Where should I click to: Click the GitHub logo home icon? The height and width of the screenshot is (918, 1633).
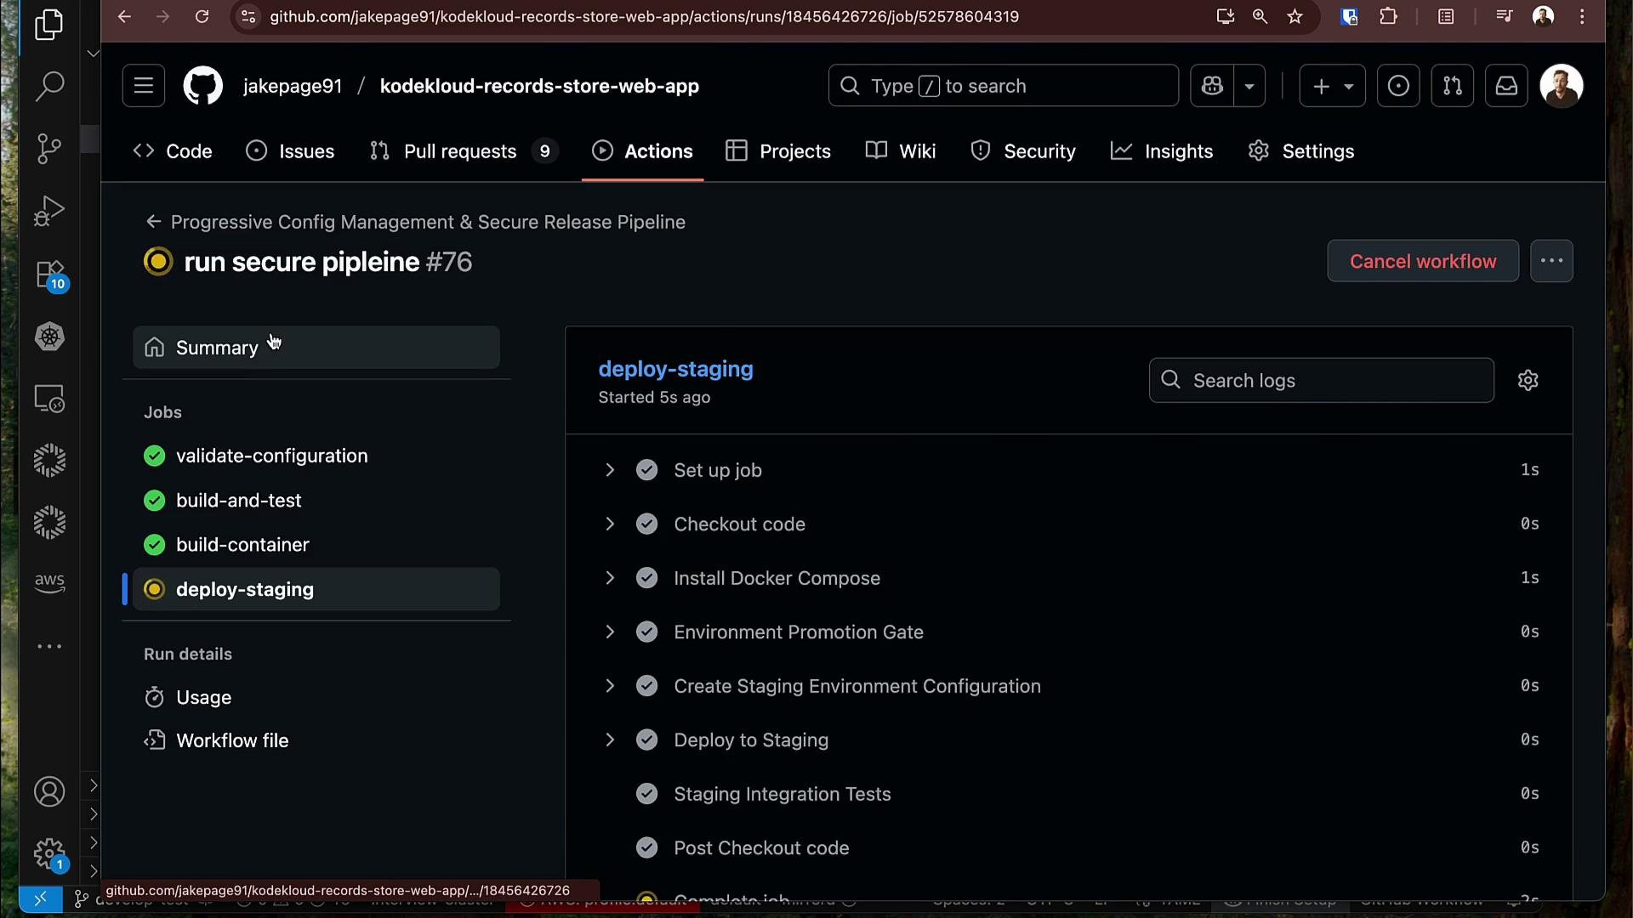point(202,86)
